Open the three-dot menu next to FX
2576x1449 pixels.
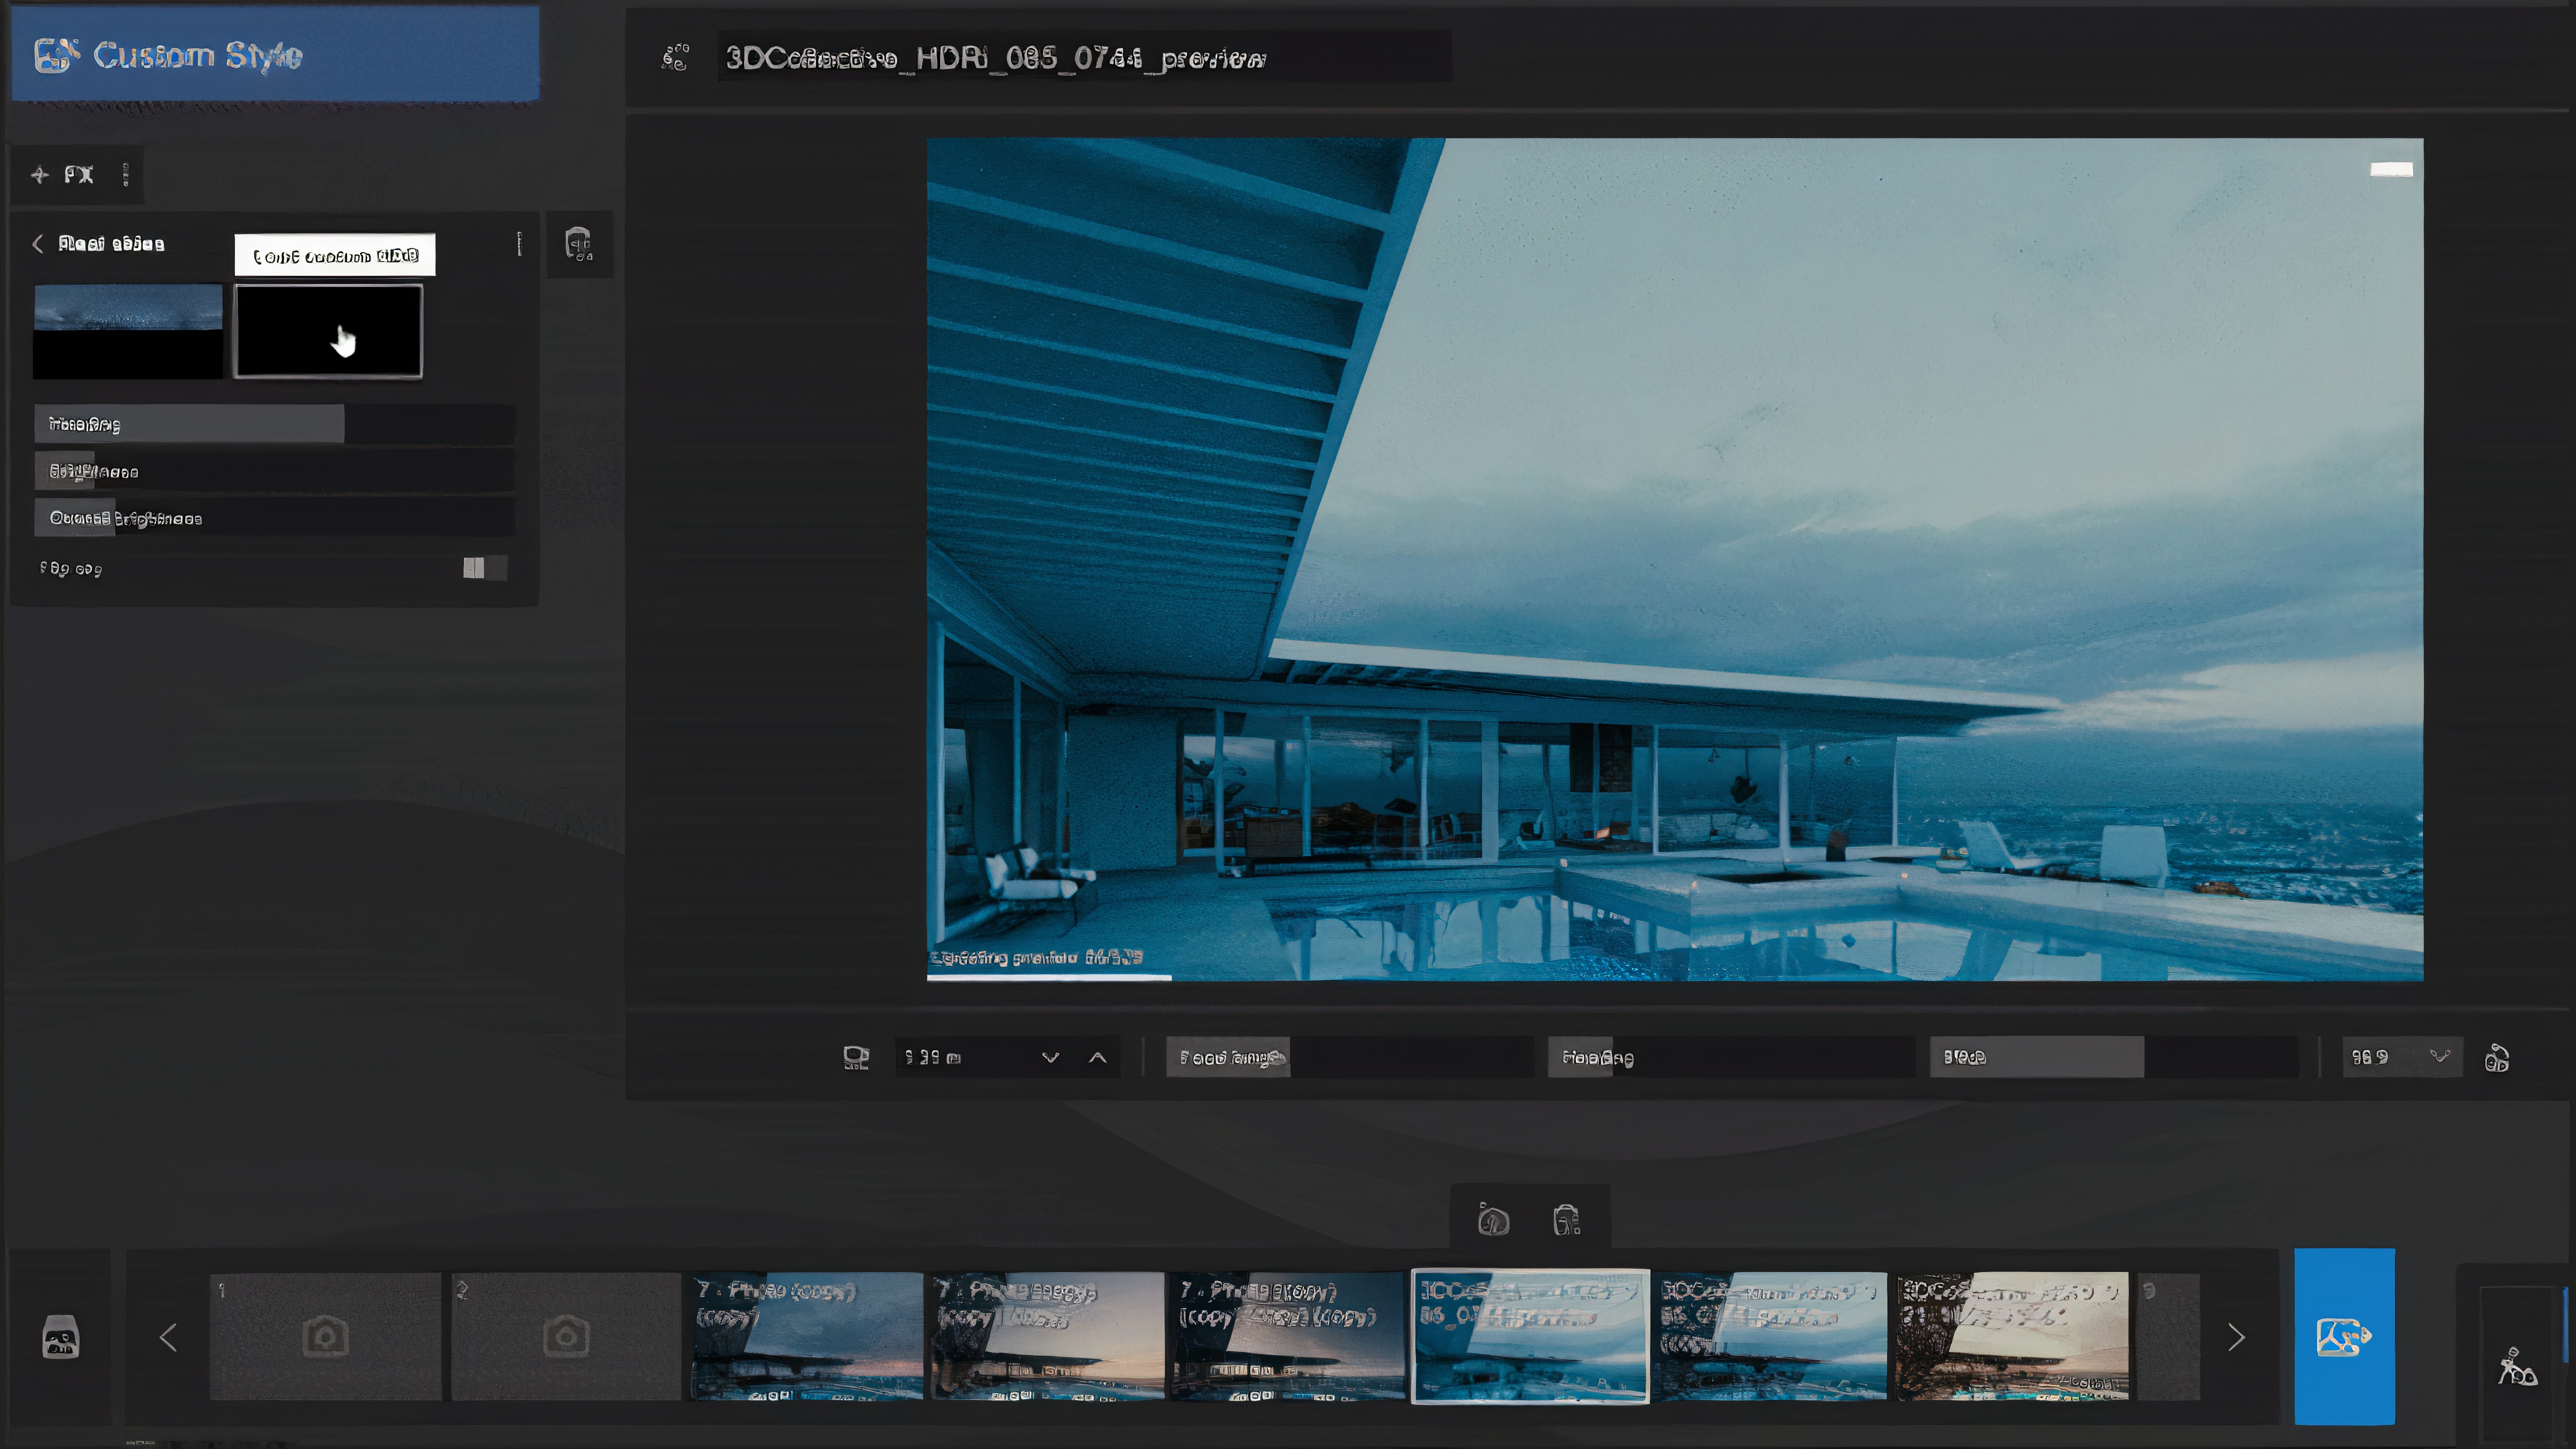126,174
